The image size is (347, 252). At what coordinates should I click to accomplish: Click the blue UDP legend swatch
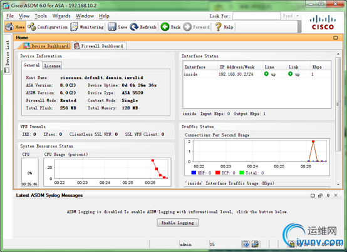pos(194,173)
